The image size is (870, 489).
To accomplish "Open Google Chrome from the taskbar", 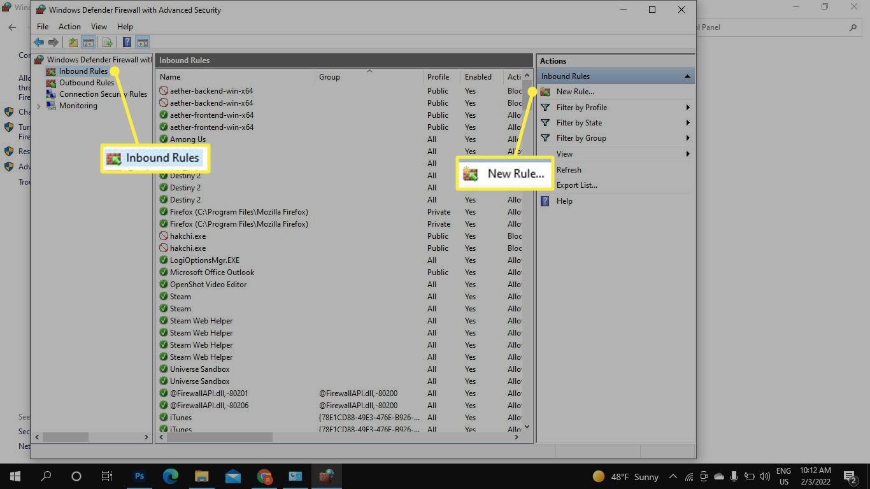I will (264, 476).
